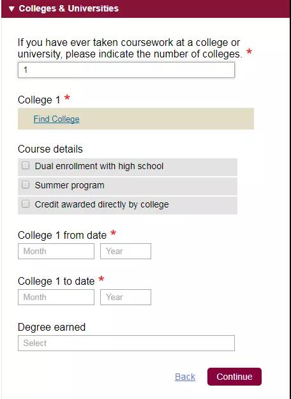291x399 pixels.
Task: Tick Credit awarded directly by college
Action: [x=26, y=204]
